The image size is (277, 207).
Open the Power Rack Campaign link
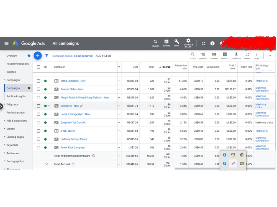tap(73, 147)
